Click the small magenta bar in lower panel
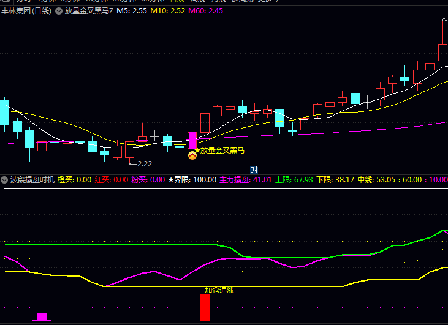 point(42,316)
